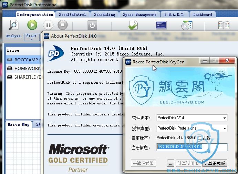This screenshot has height=174, width=238.
Task: Click the Microsoft Gold Certified Partner logo
Action: pos(78,158)
